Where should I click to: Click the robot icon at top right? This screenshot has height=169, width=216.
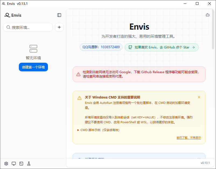tap(208, 15)
